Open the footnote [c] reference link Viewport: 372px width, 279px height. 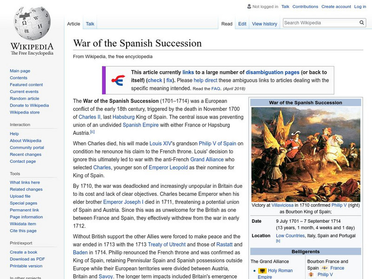pyautogui.click(x=92, y=133)
